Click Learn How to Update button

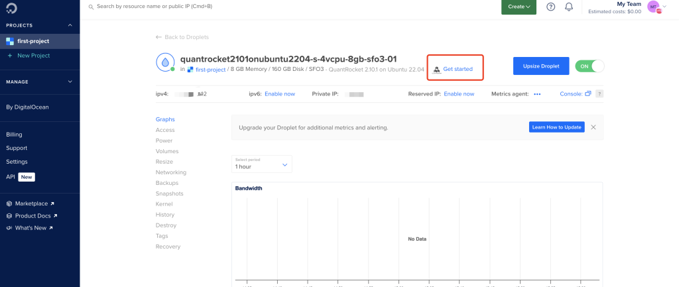pyautogui.click(x=556, y=127)
